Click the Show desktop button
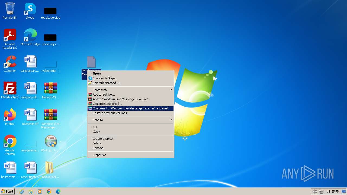The width and height of the screenshot is (347, 195). point(344,191)
